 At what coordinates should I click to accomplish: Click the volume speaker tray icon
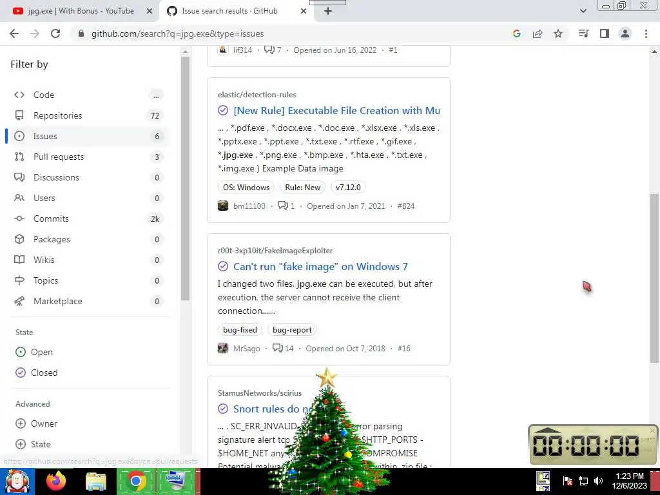click(x=598, y=481)
